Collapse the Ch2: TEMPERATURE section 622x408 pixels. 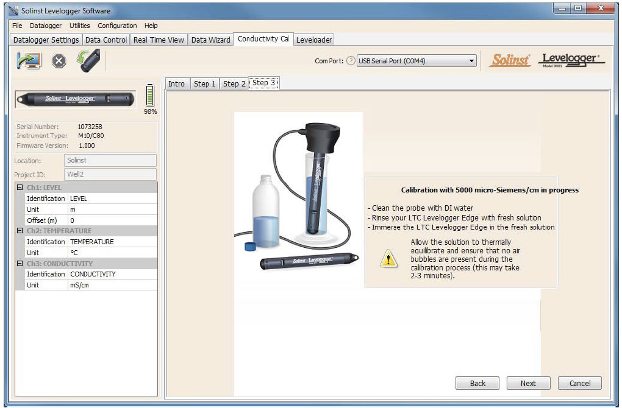[20, 231]
